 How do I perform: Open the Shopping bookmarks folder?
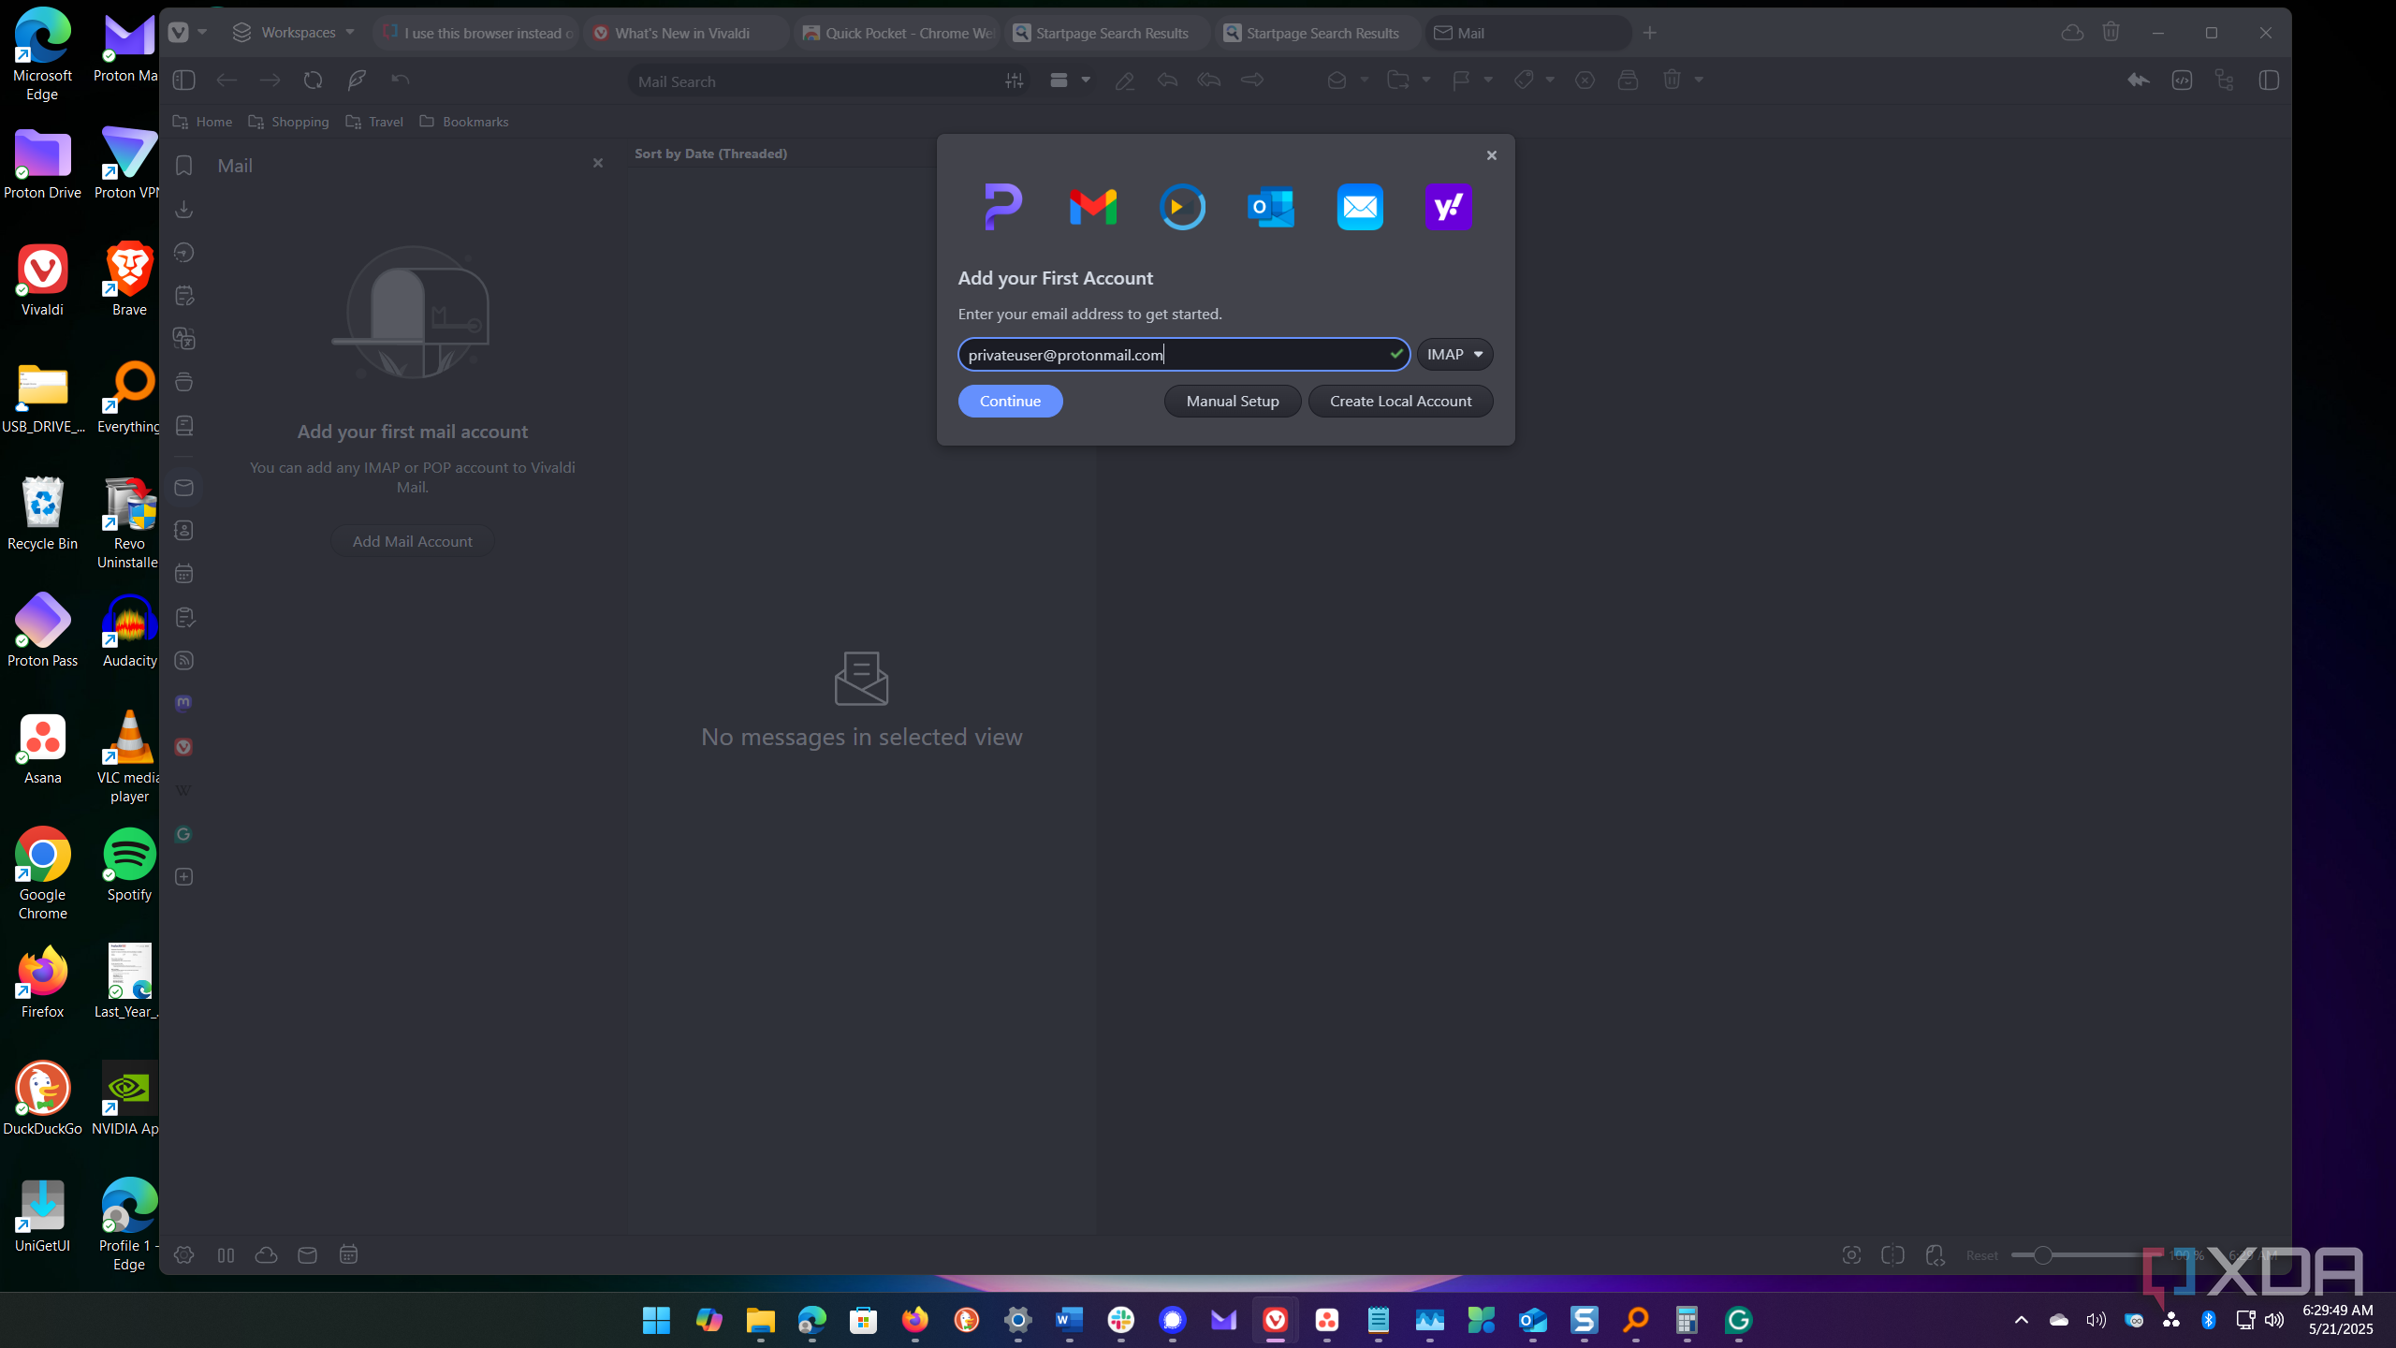[288, 122]
